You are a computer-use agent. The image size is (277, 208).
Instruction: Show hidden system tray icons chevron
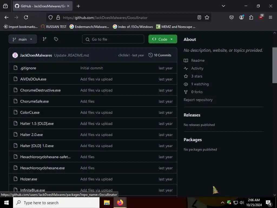223,203
